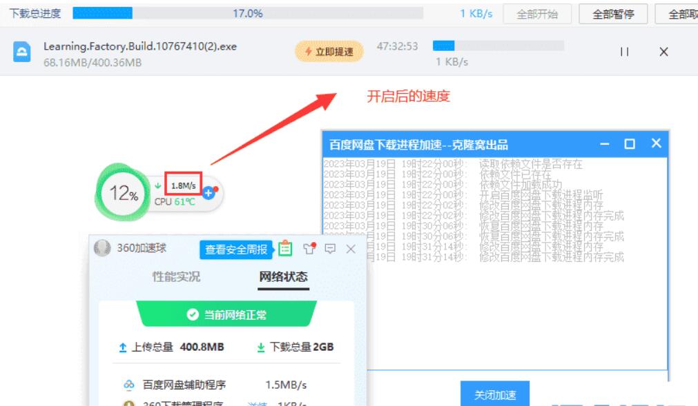698x406 pixels.
Task: Close the 360加速球 panel
Action: pos(351,249)
